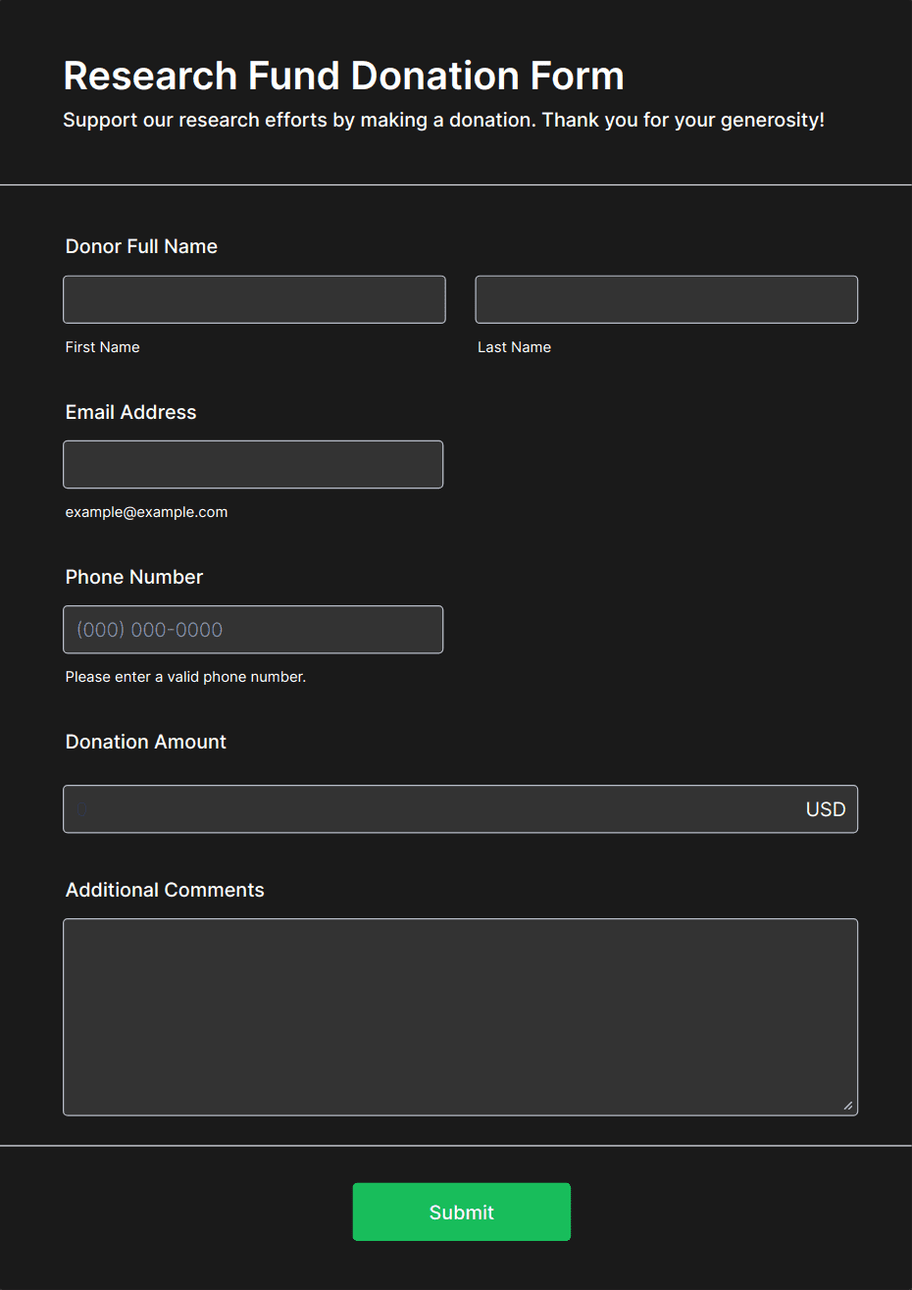Click the "Last Name" sub-label text
Screen dimensions: 912x1290
pyautogui.click(x=514, y=347)
